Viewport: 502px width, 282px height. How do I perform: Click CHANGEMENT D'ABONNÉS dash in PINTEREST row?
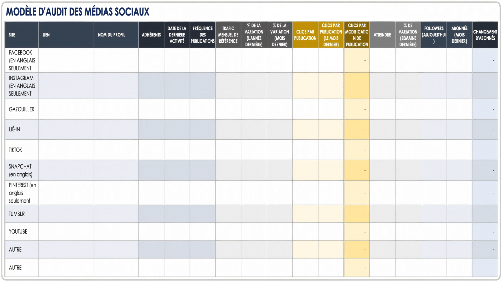click(485, 193)
